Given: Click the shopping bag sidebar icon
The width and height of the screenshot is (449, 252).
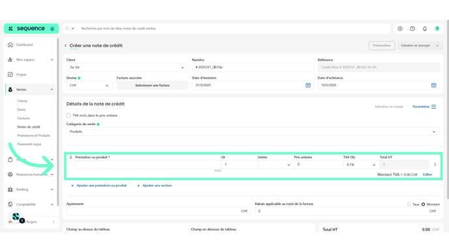Looking at the screenshot, I should 10,160.
